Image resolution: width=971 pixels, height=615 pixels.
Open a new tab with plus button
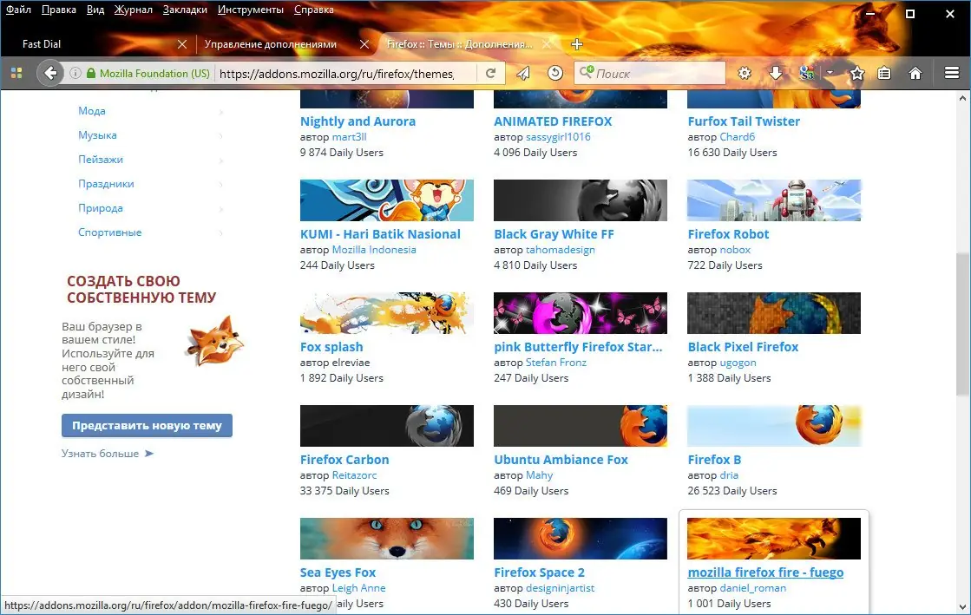coord(576,44)
